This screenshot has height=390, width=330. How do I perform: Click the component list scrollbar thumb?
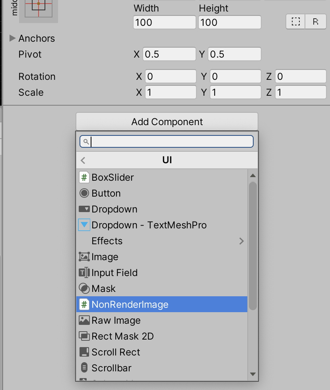253,246
